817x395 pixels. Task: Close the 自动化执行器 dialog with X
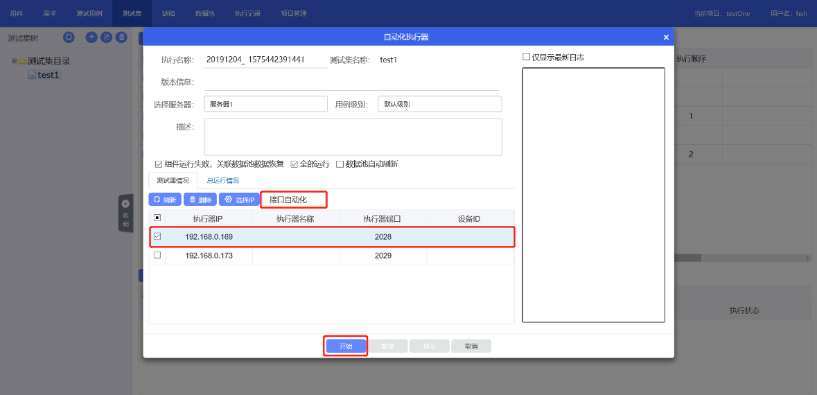(666, 37)
